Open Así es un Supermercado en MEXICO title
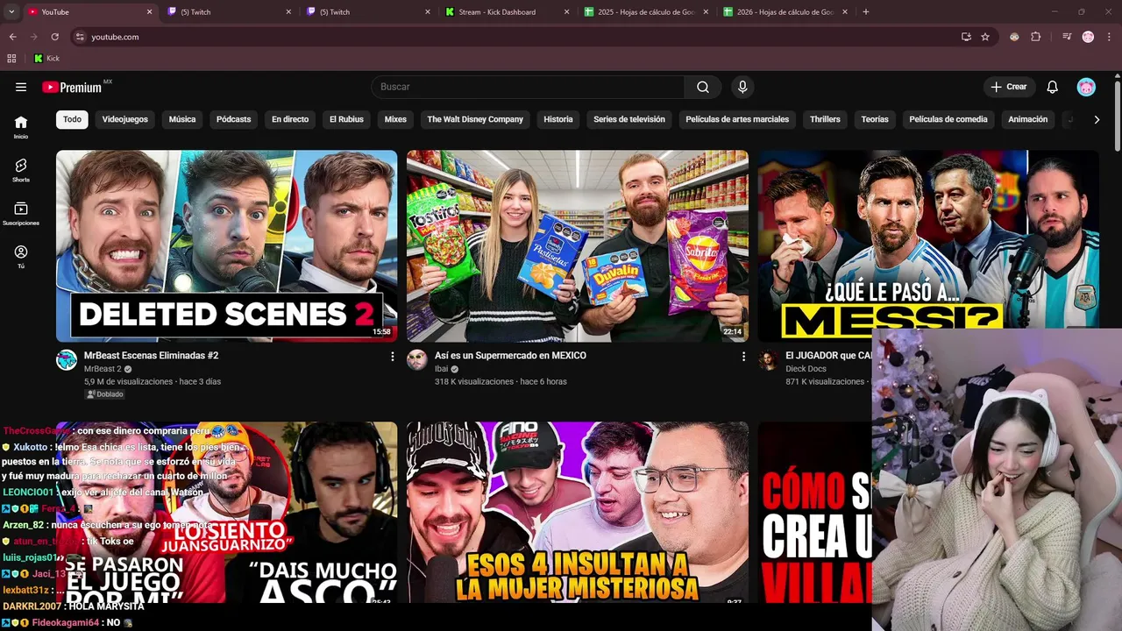This screenshot has height=631, width=1122. coord(510,356)
